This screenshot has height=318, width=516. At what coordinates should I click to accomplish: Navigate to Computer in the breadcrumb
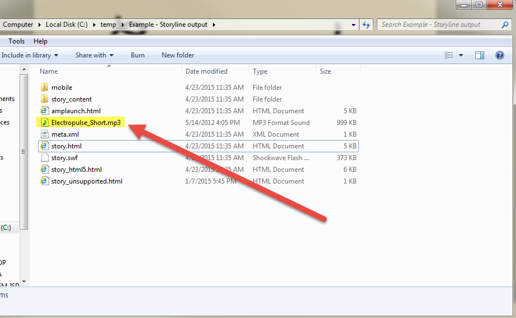click(x=18, y=25)
